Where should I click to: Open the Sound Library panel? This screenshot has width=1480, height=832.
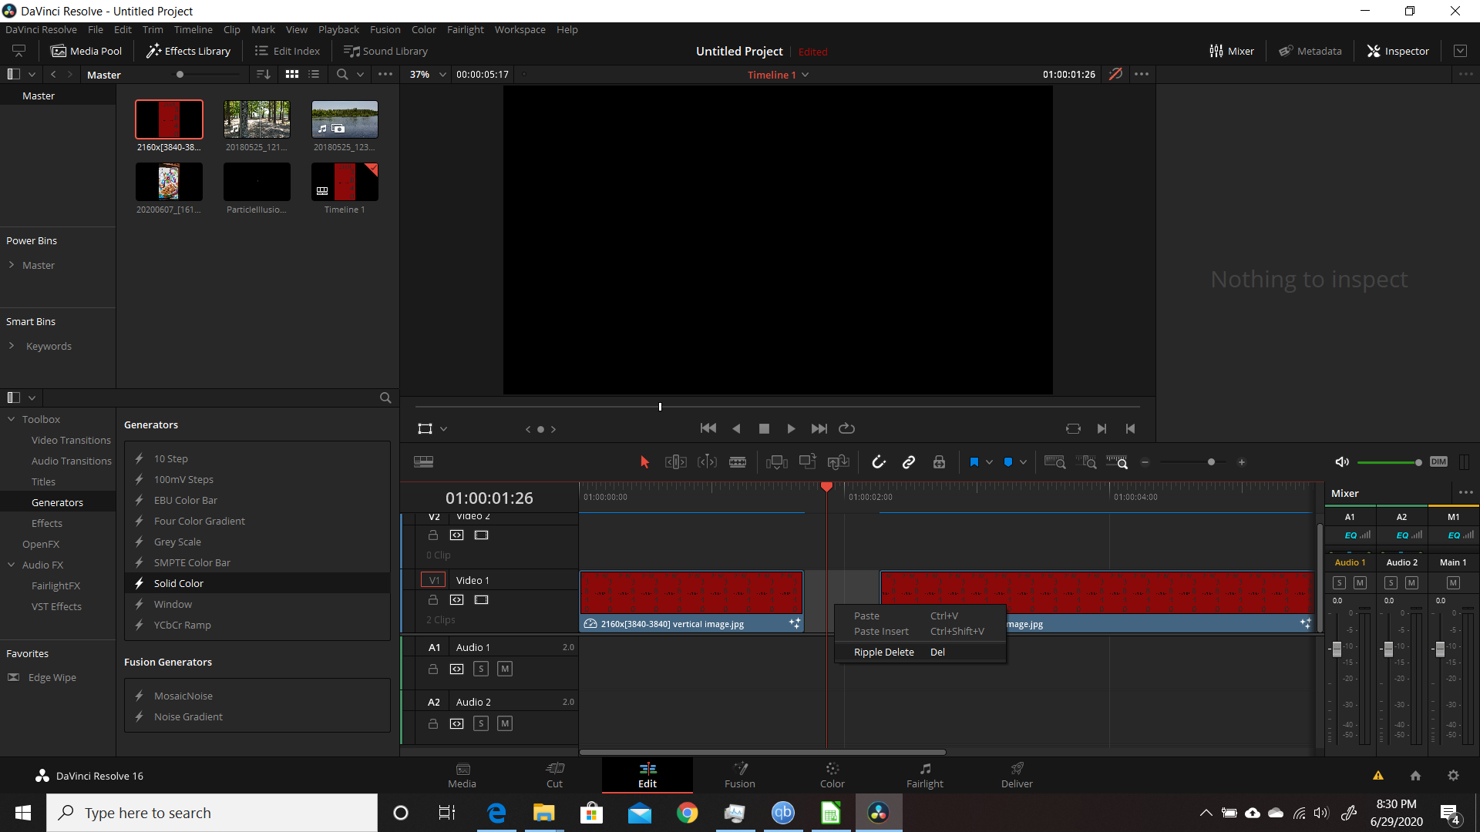(385, 52)
